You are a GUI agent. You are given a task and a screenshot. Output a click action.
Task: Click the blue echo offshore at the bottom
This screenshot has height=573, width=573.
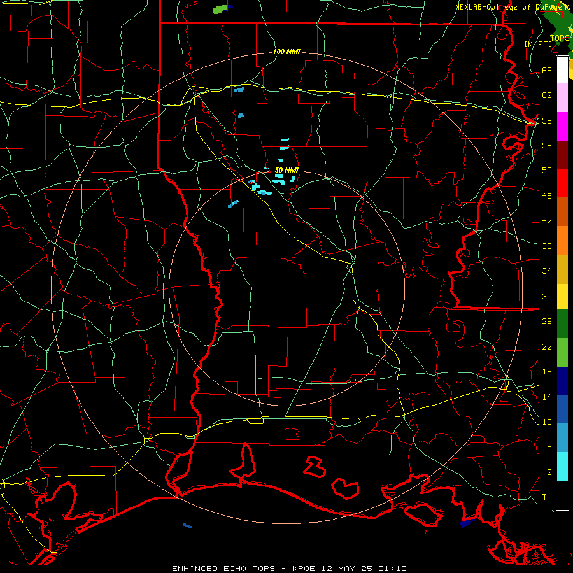[188, 526]
